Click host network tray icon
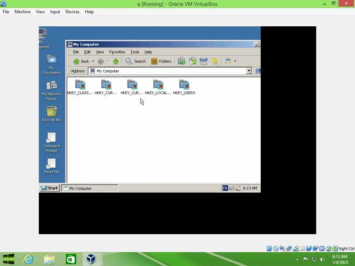Screen dimensions: 355x266 point(314,259)
